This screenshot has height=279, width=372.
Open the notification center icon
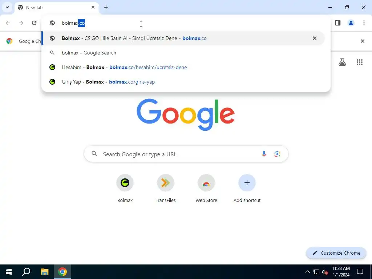pyautogui.click(x=360, y=272)
